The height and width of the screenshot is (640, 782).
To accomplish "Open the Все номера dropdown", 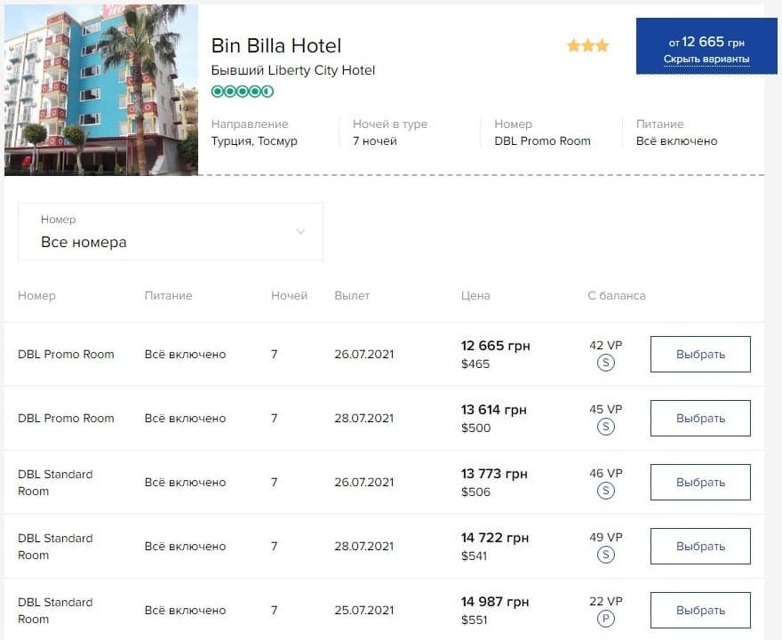I will tap(171, 231).
